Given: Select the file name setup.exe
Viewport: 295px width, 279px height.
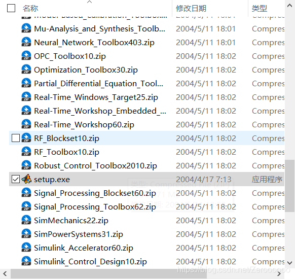Looking at the screenshot, I should coord(52,180).
